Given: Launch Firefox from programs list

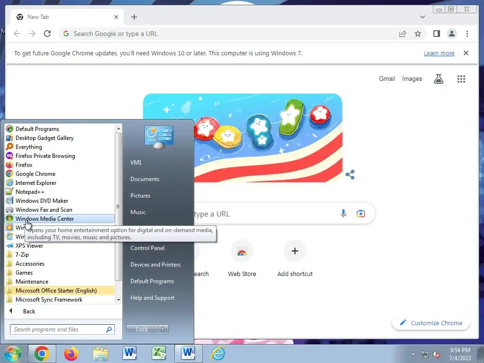Looking at the screenshot, I should [x=60, y=165].
